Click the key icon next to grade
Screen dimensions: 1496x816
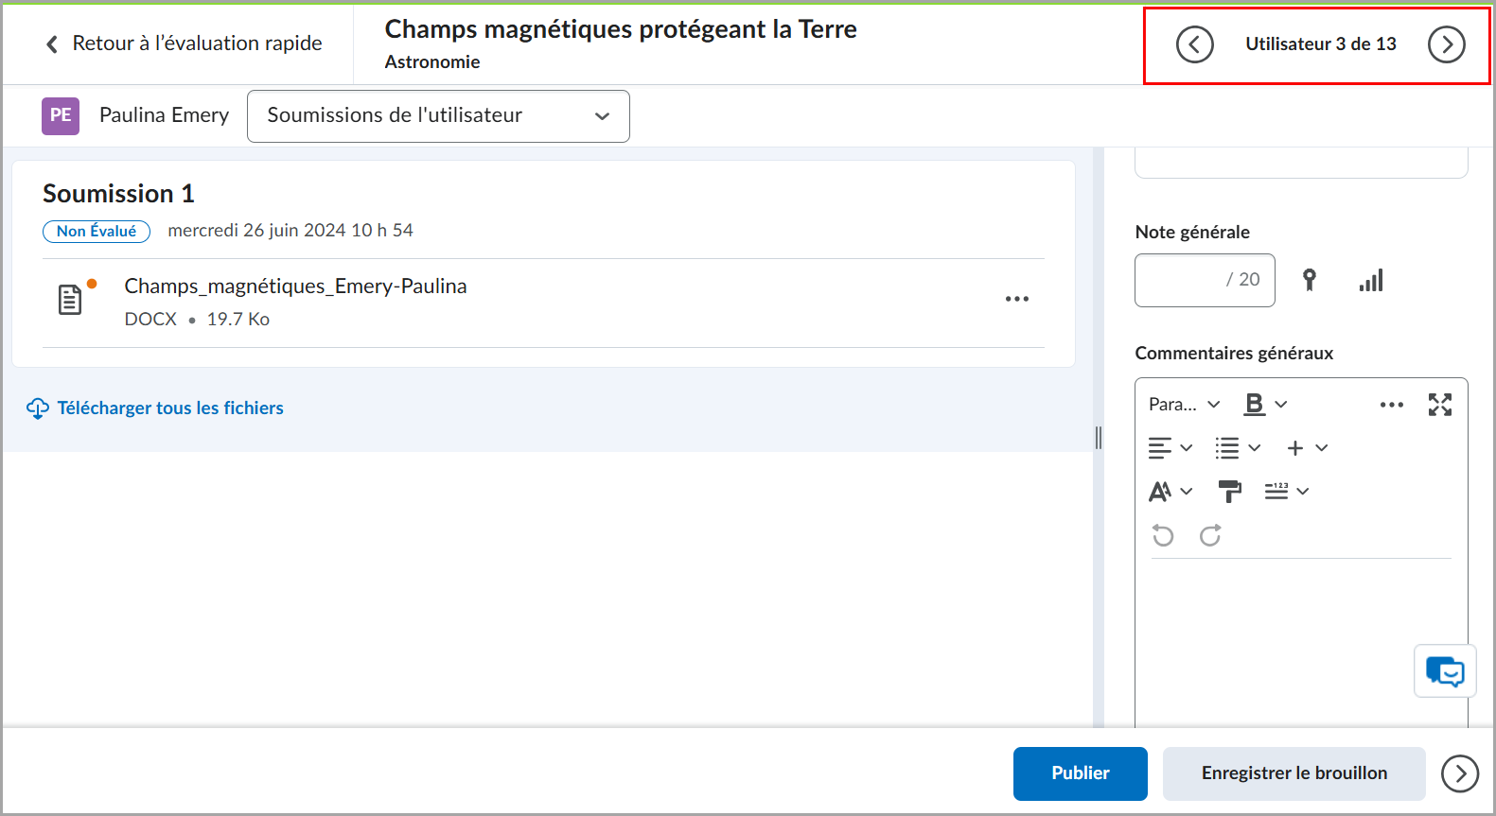(1309, 280)
